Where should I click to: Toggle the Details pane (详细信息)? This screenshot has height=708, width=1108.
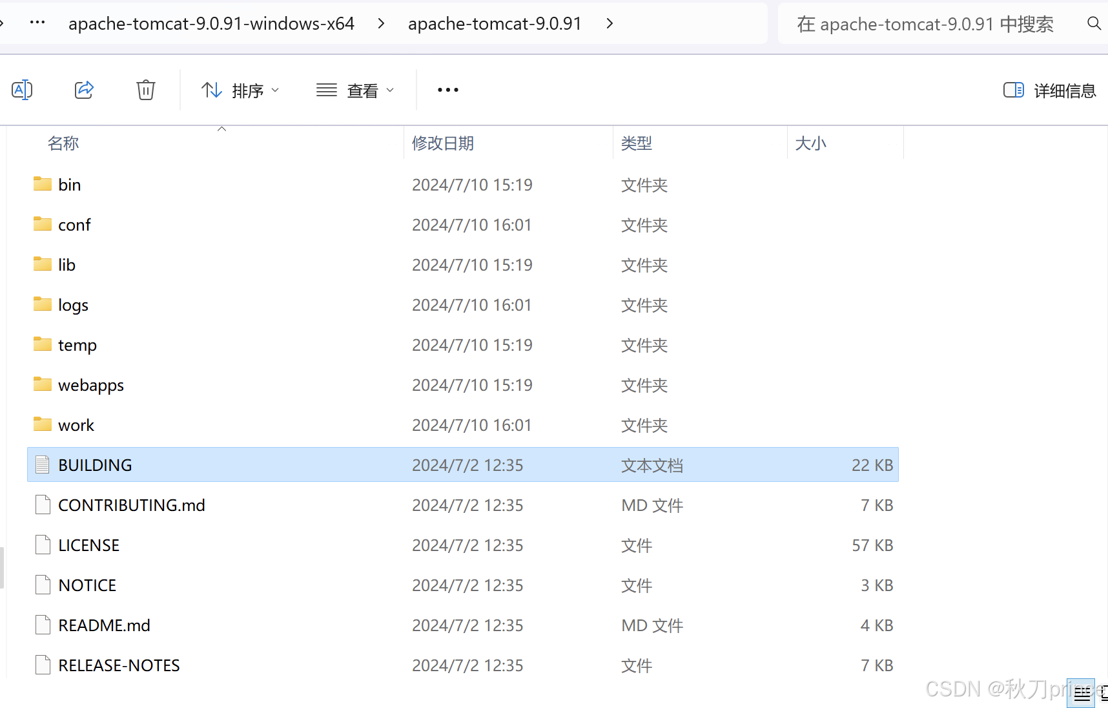click(1050, 90)
